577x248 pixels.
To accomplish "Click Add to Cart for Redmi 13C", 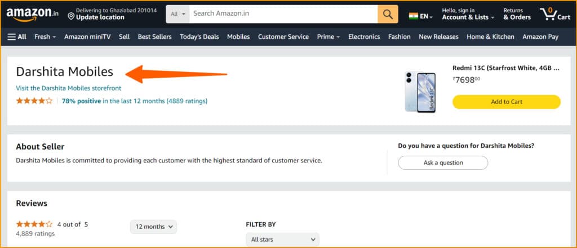I will coord(507,102).
